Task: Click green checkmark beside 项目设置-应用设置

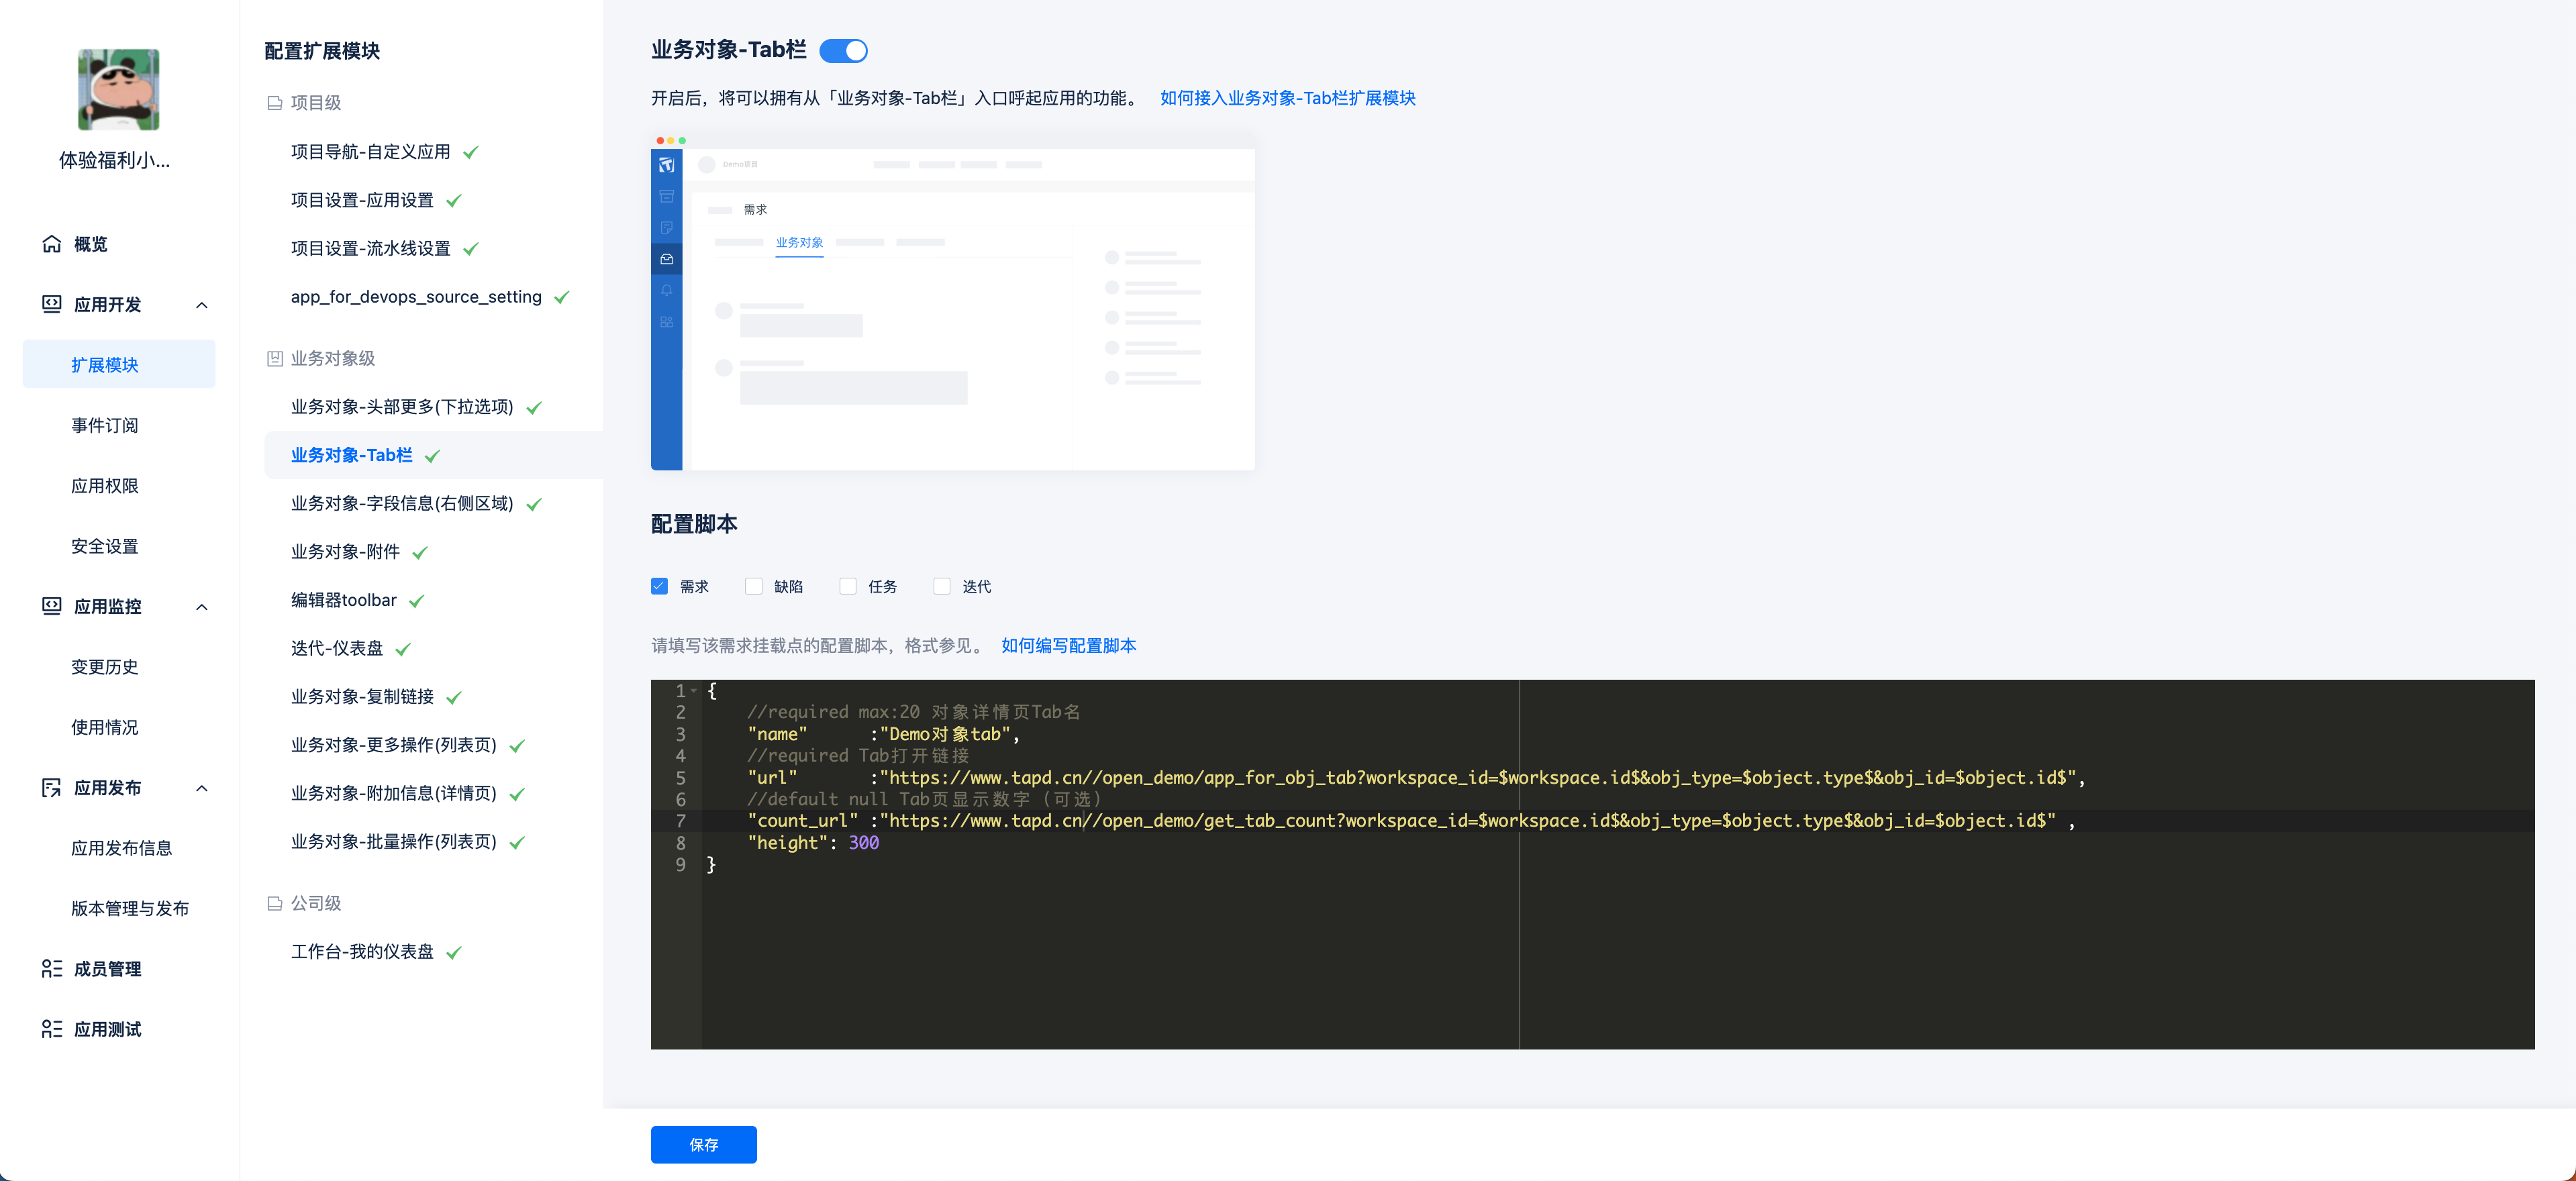Action: pos(454,200)
